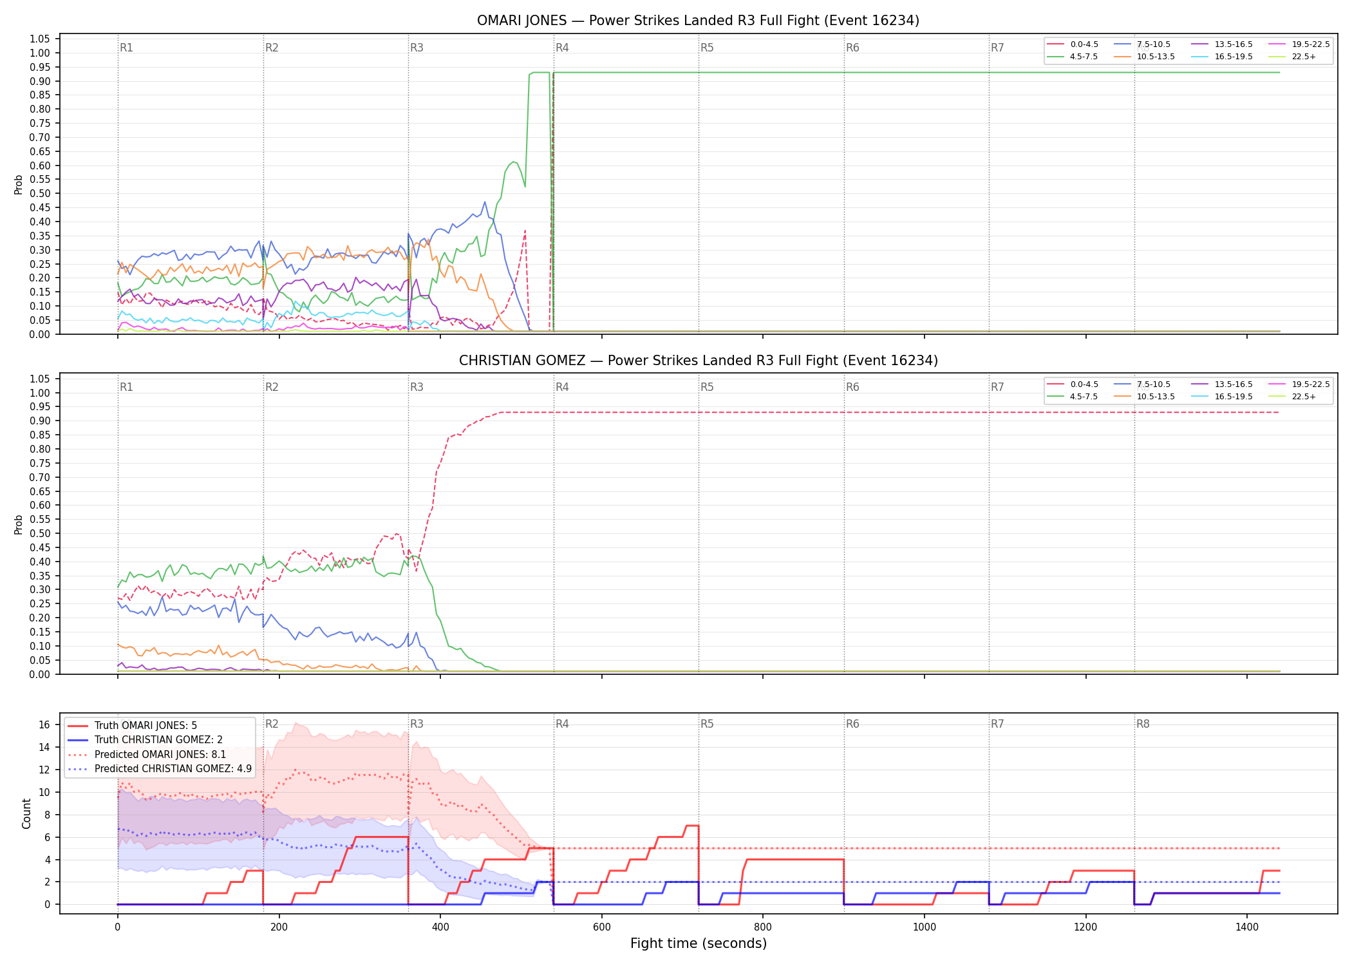Viewport: 1352px width, 966px height.
Task: Click the '1000' x-axis tick label
Action: click(925, 927)
